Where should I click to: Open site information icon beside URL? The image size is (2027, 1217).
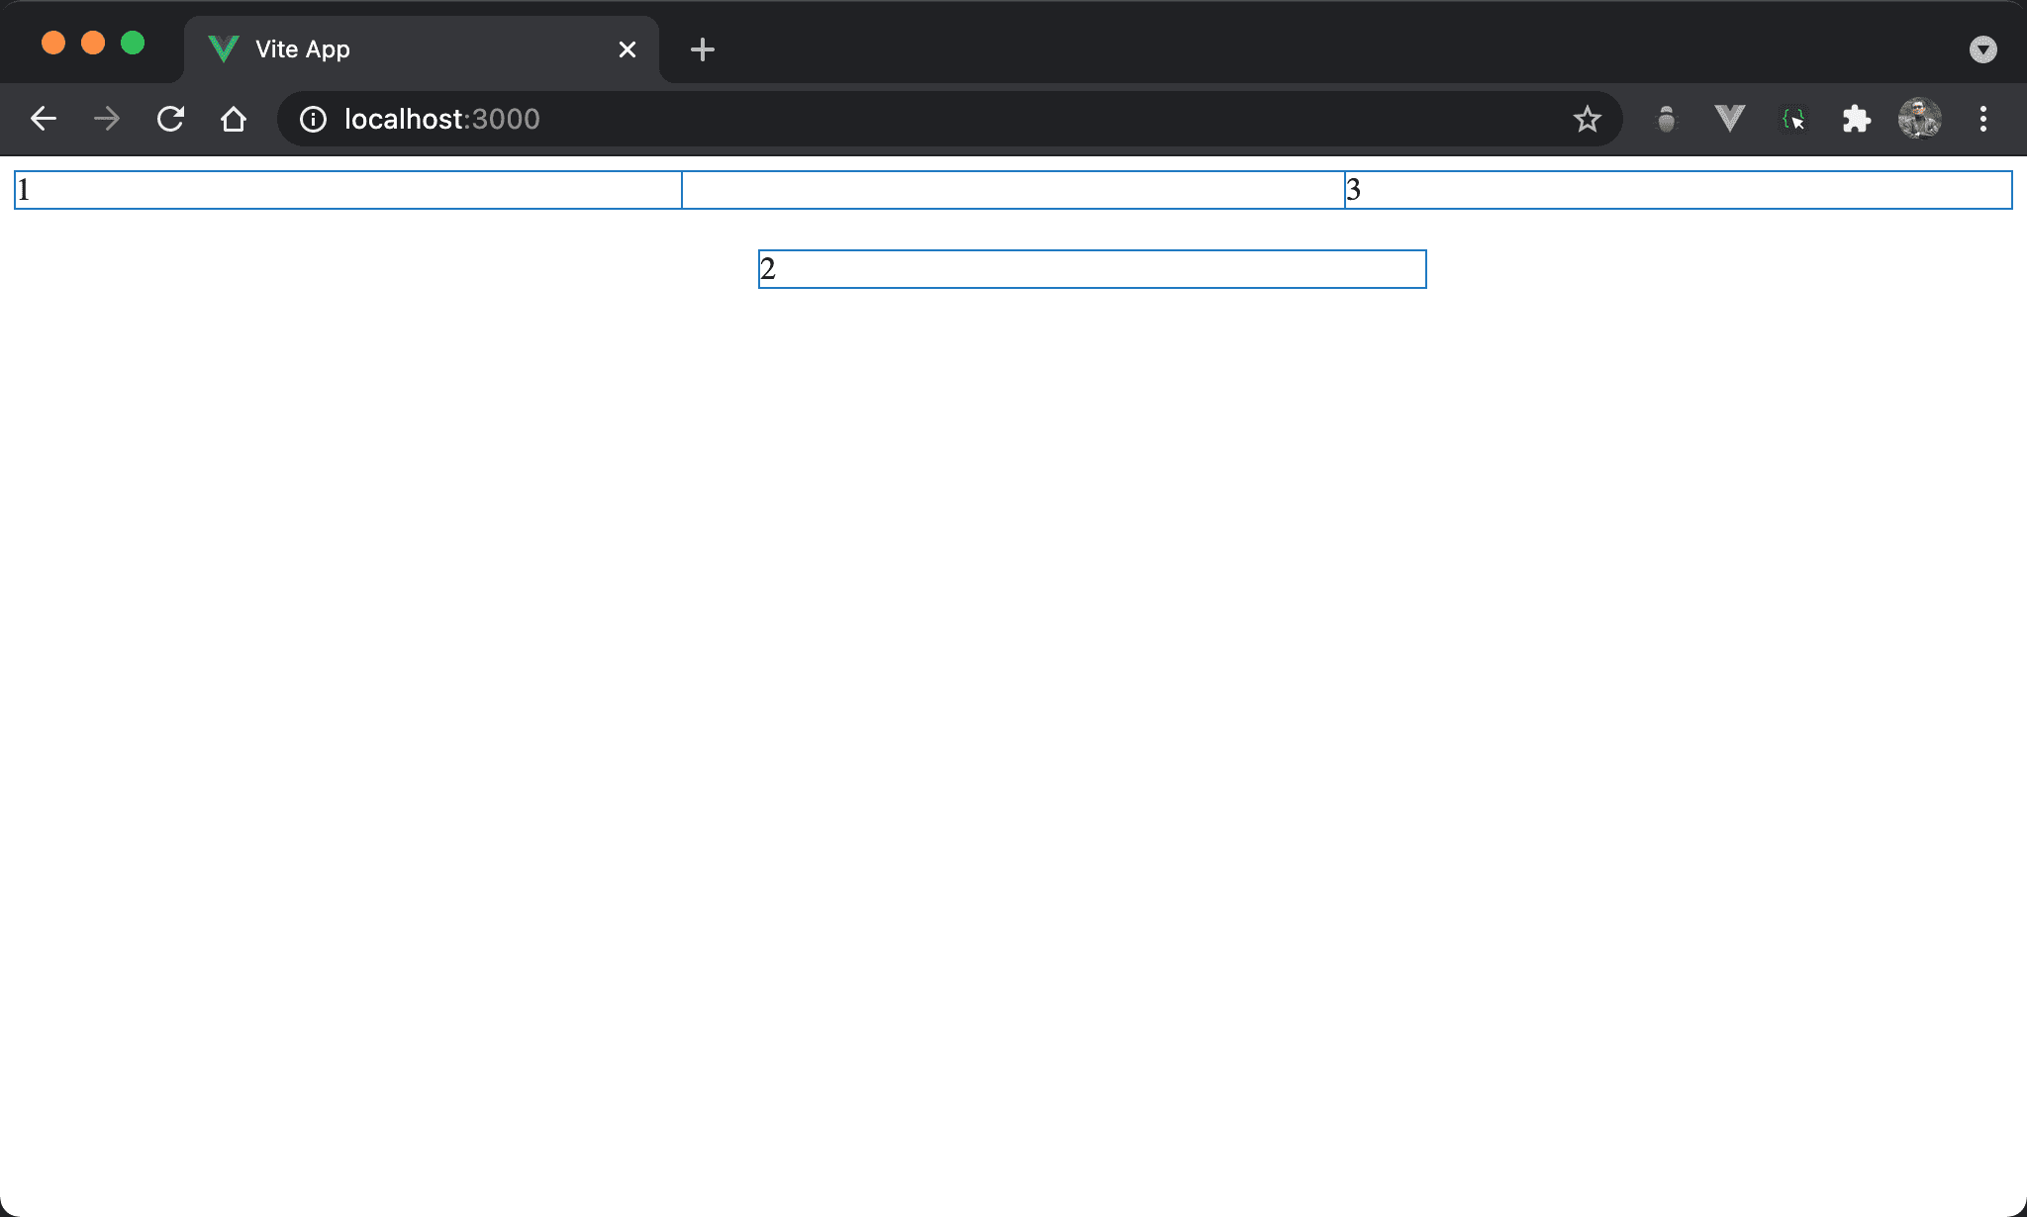pos(313,119)
